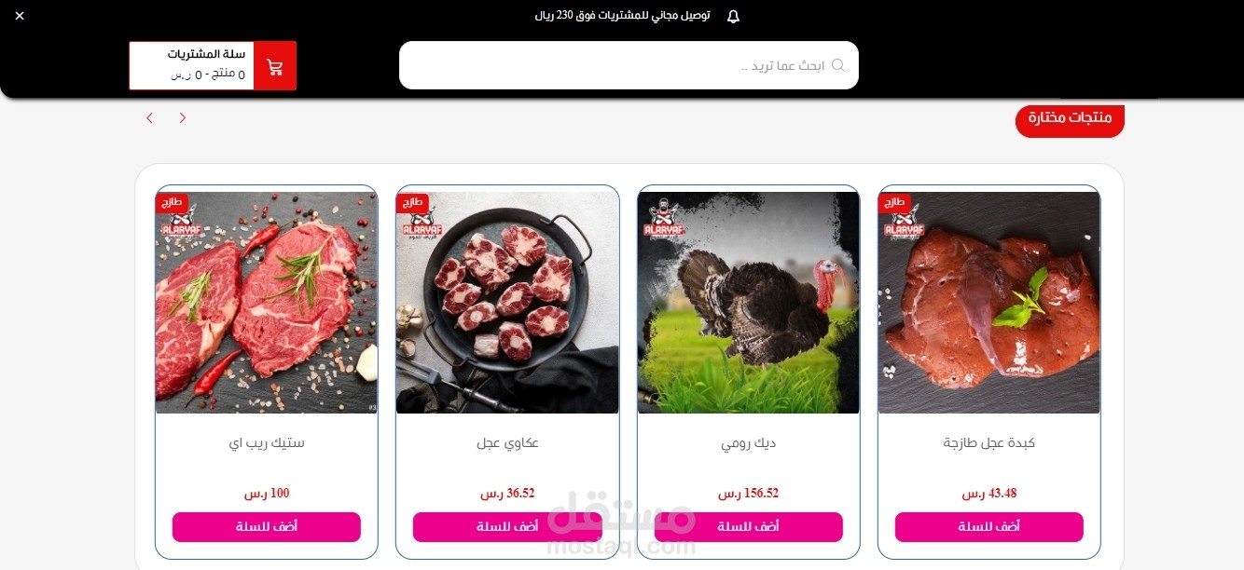Screen dimensions: 1244x570
Task: Click the طازج badge on veal liver
Action: coord(894,202)
